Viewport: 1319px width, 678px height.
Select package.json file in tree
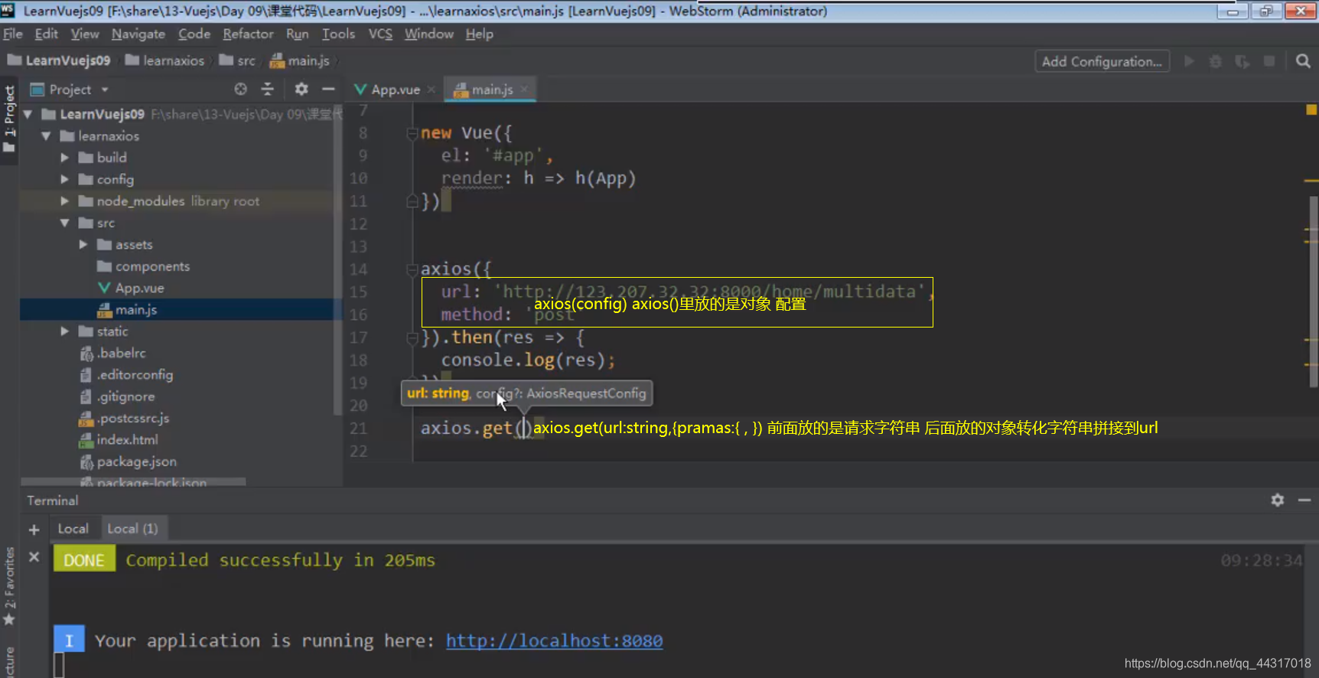[128, 461]
